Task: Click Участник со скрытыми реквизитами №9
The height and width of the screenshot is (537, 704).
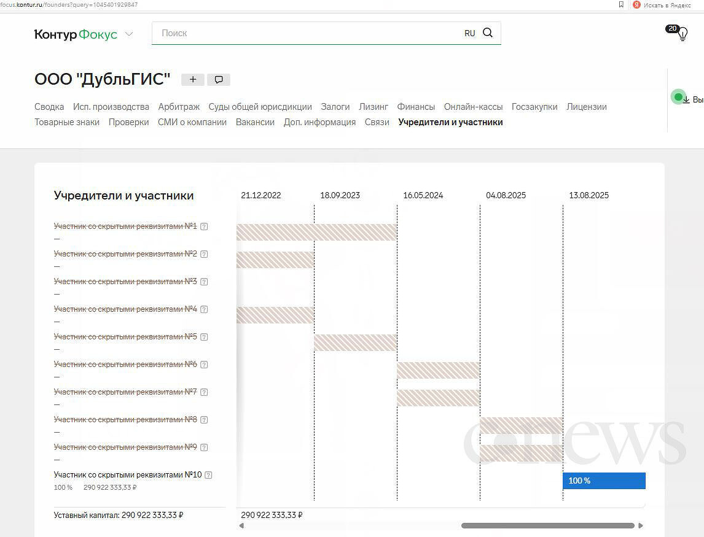Action: pos(125,447)
